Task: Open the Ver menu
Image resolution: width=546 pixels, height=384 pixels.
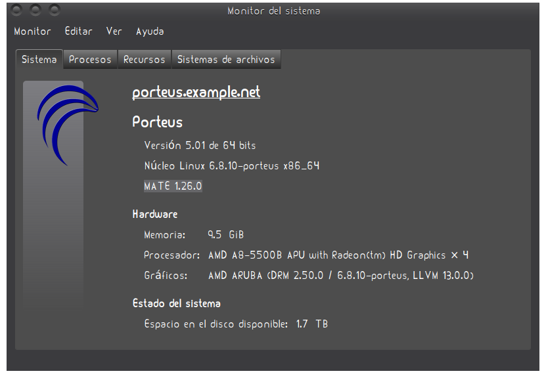Action: click(x=114, y=32)
